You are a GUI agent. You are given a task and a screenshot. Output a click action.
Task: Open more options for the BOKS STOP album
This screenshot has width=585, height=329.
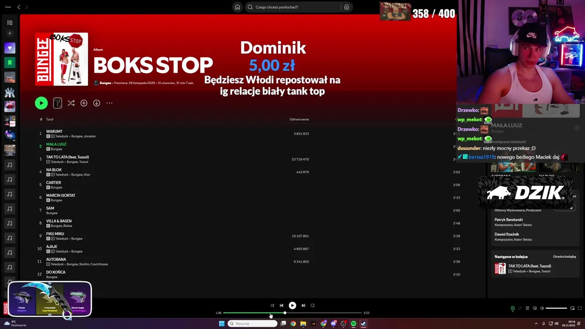109,103
